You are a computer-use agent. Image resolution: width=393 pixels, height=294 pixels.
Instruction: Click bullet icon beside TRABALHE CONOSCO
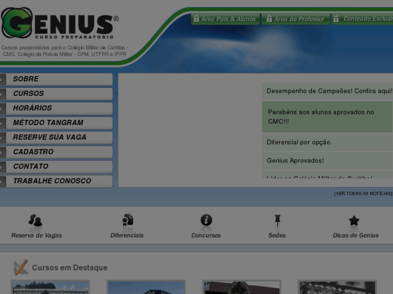[2, 182]
